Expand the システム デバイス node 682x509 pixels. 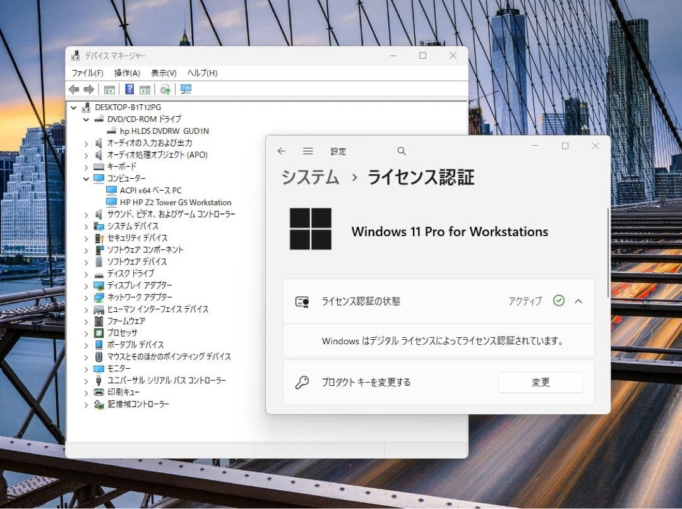point(86,226)
